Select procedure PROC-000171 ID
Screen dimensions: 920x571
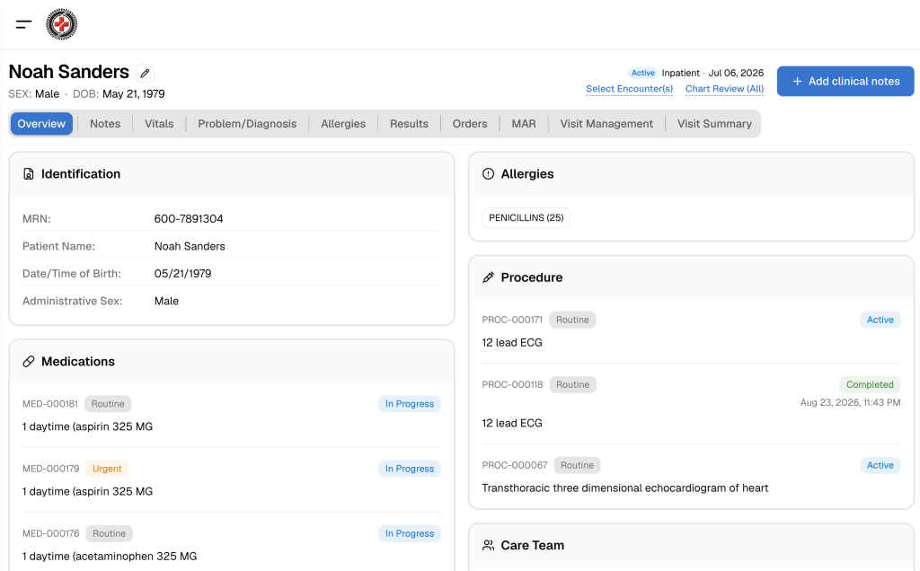512,321
